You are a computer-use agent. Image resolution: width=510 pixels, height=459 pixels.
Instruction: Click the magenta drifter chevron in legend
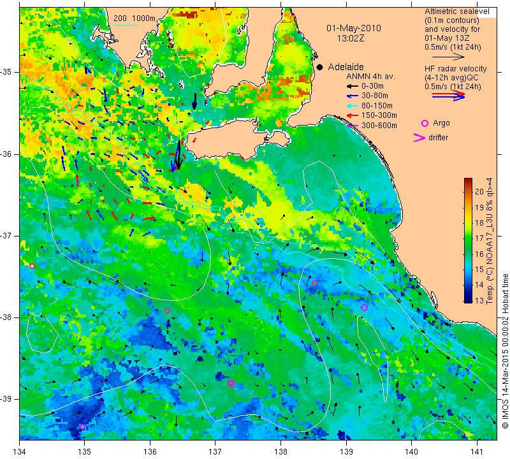pyautogui.click(x=419, y=138)
